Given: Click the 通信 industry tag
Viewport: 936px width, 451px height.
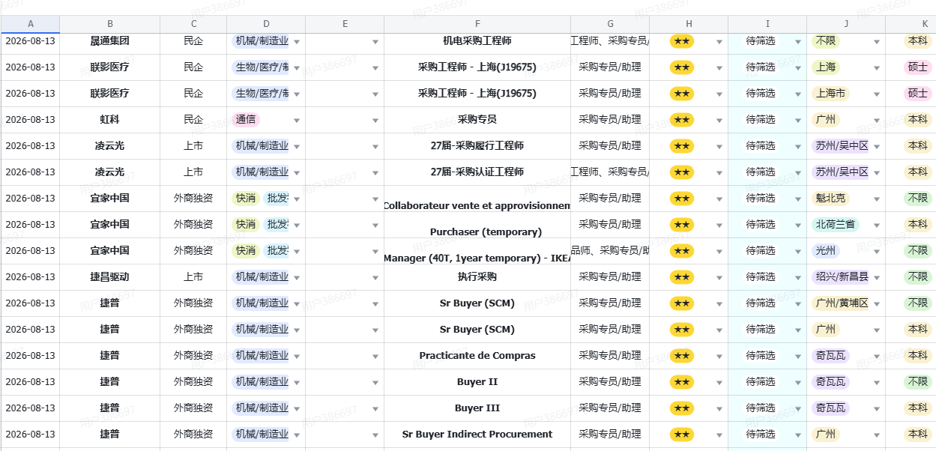Looking at the screenshot, I should click(246, 120).
